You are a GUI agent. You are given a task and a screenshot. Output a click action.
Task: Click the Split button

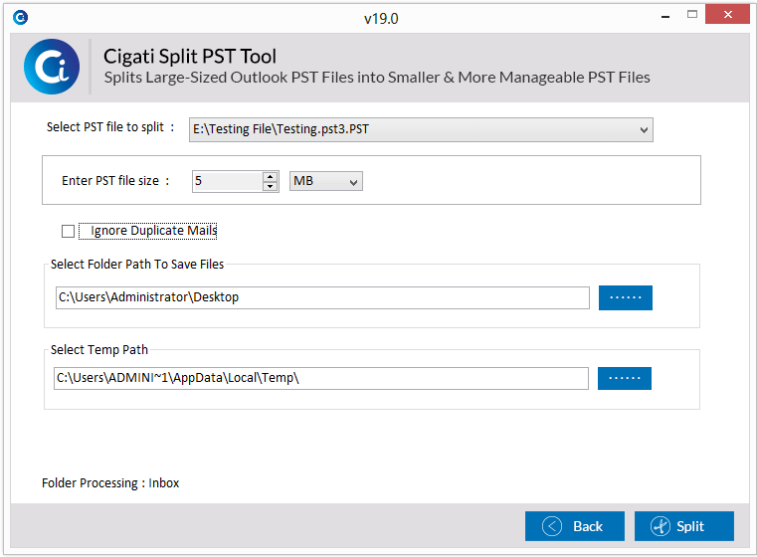[684, 526]
